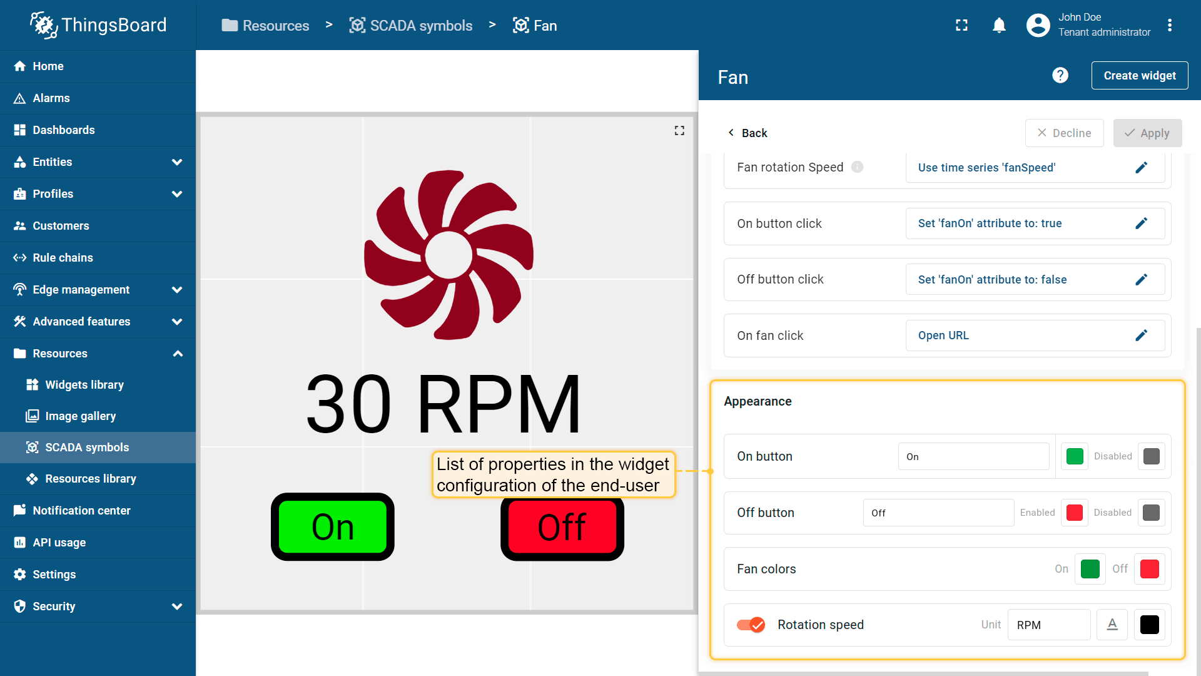Click the Create widget button
The width and height of the screenshot is (1201, 676).
[x=1139, y=76]
